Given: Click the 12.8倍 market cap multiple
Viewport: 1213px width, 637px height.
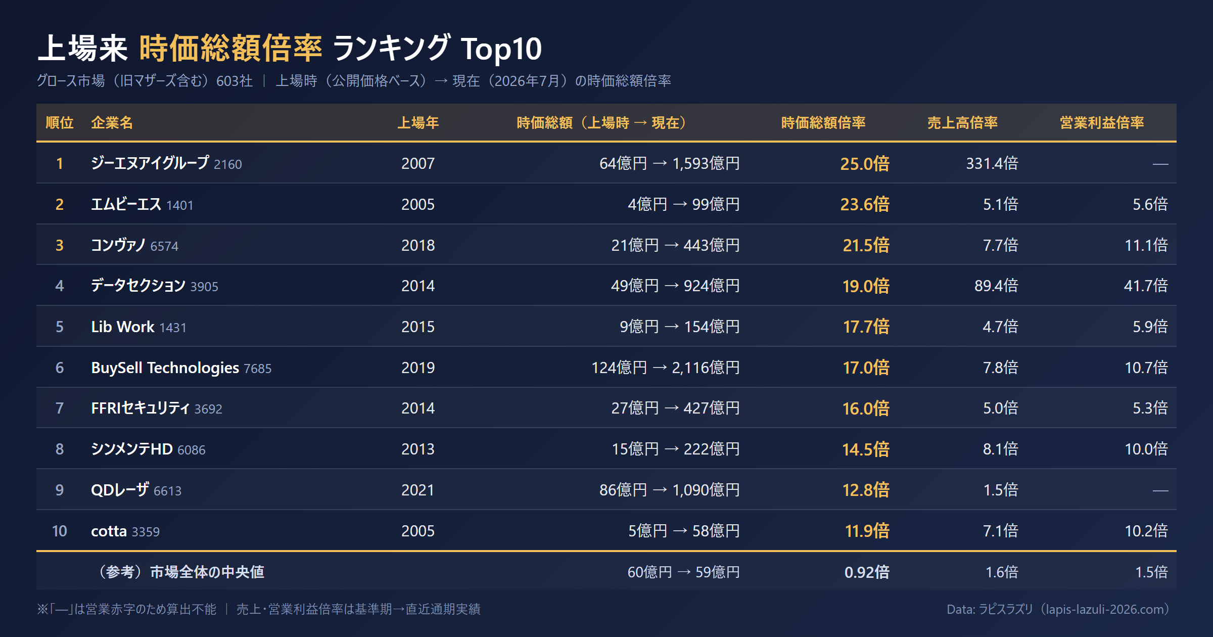Looking at the screenshot, I should coord(866,490).
